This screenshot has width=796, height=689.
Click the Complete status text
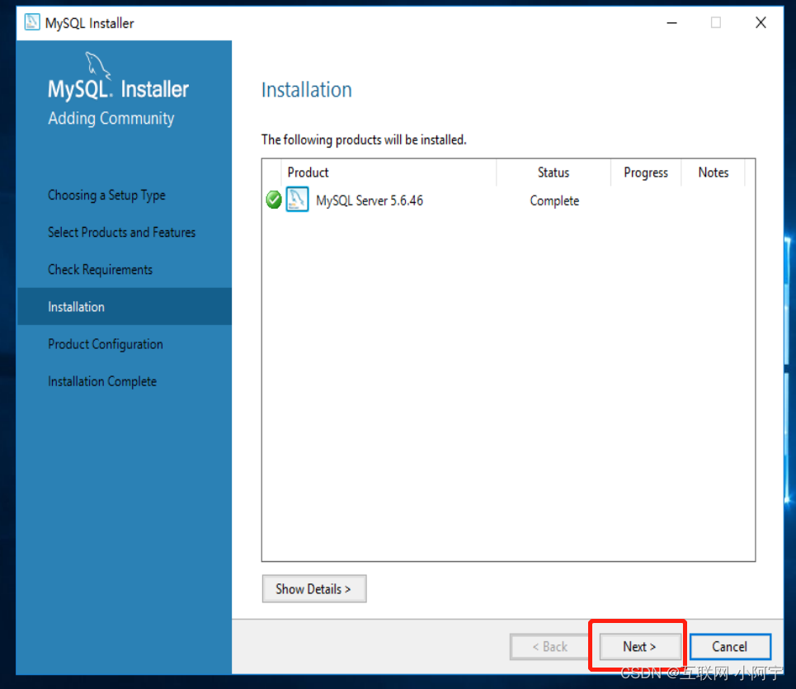click(553, 200)
